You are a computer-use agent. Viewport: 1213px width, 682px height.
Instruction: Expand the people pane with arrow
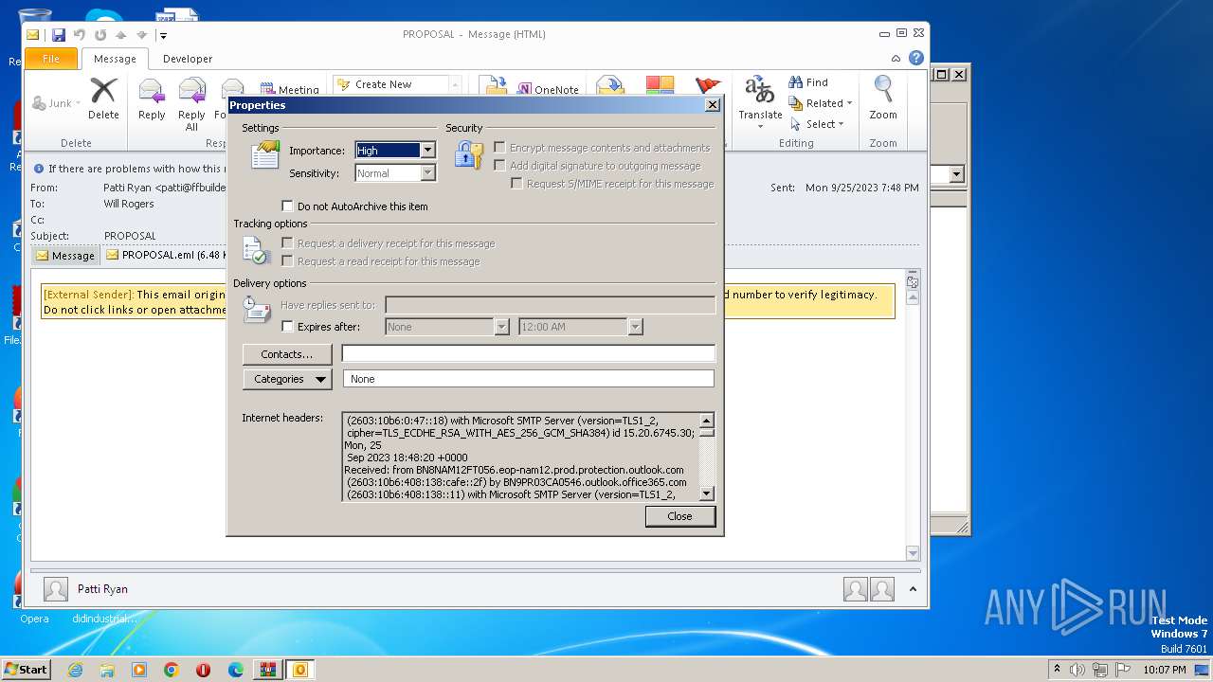[913, 589]
